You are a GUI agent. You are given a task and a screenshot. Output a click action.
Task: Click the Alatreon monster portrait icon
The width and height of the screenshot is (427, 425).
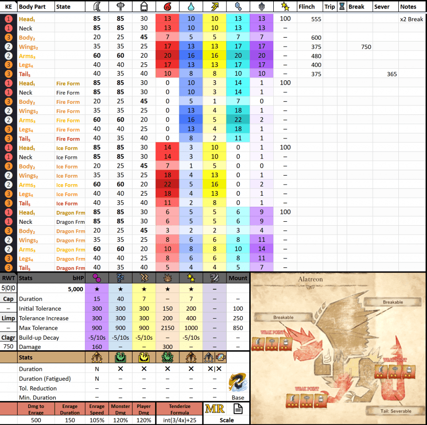click(x=238, y=382)
